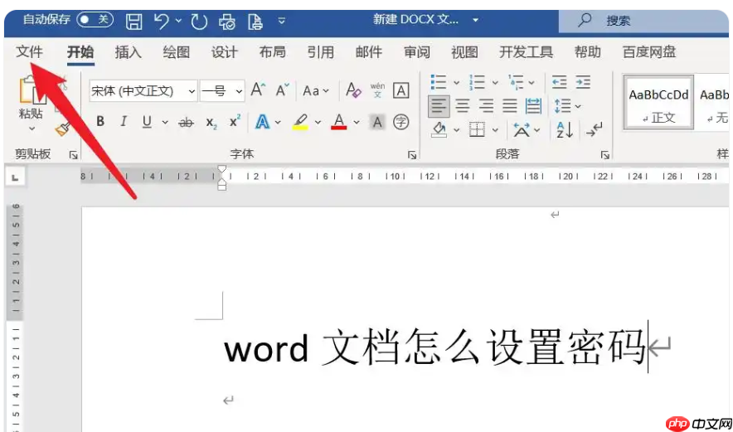Switch to the 百度网盘 tab
The height and width of the screenshot is (432, 733).
tap(649, 52)
